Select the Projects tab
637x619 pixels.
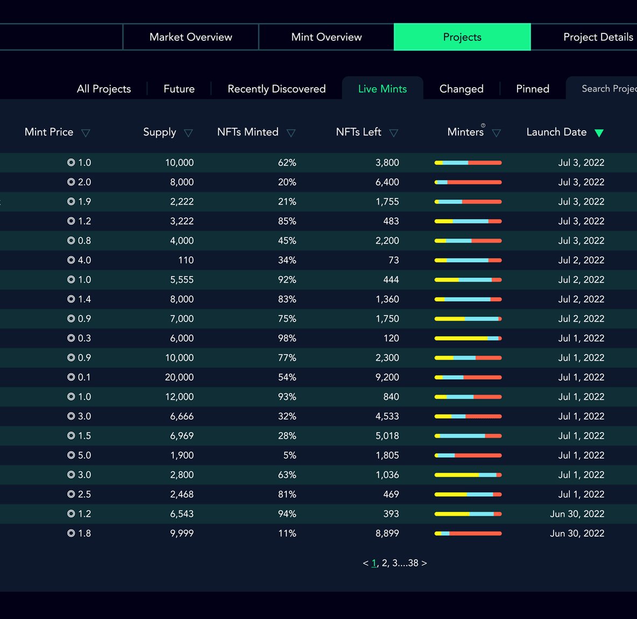point(462,37)
